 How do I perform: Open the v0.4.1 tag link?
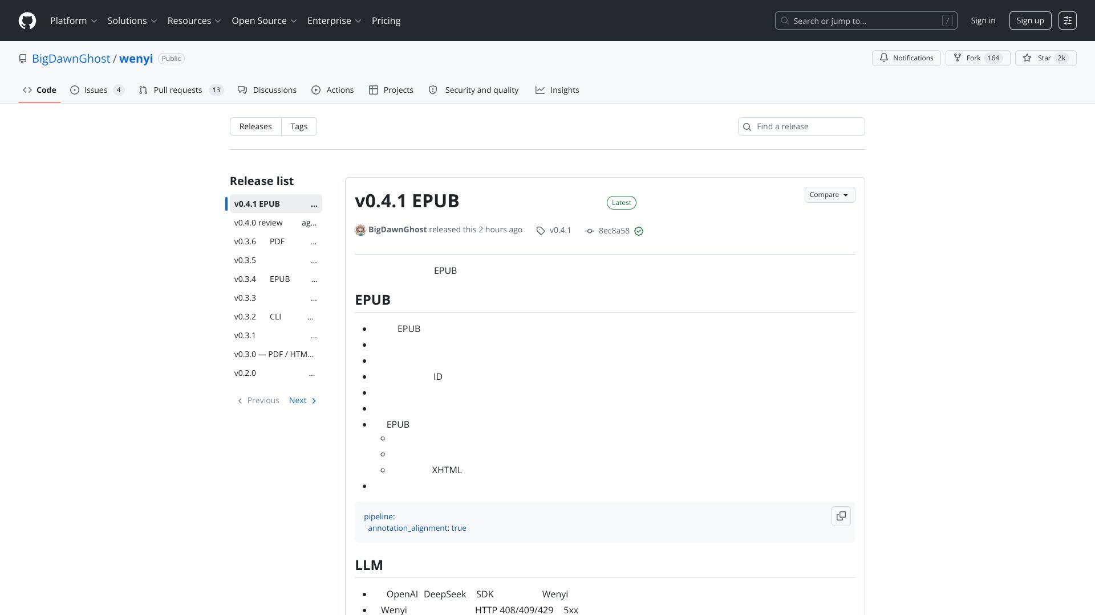[554, 231]
